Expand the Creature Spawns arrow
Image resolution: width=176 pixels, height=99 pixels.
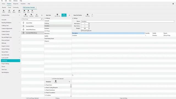click(x=19, y=31)
